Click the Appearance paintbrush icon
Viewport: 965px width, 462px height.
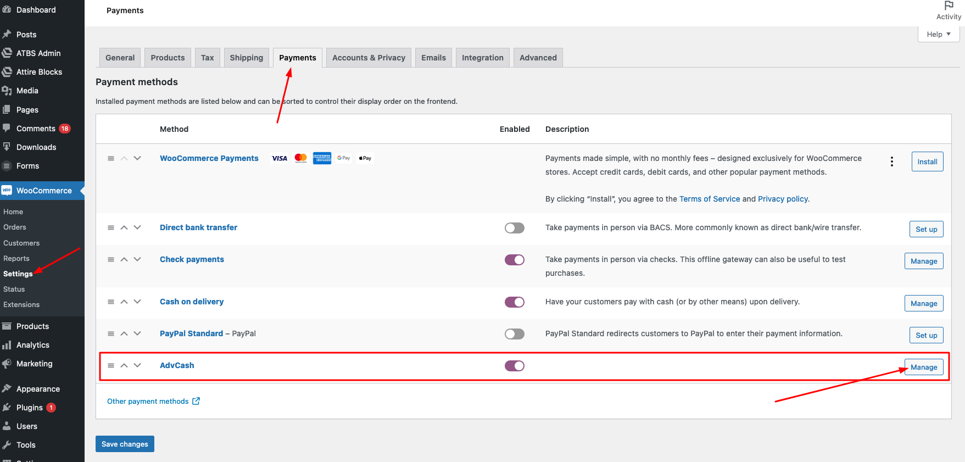[x=7, y=388]
